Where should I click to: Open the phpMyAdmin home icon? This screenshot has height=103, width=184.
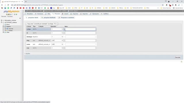(x=7, y=14)
